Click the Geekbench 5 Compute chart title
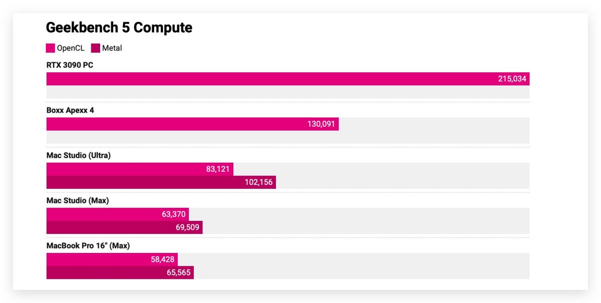Screen dimensions: 601x303 pos(119,28)
